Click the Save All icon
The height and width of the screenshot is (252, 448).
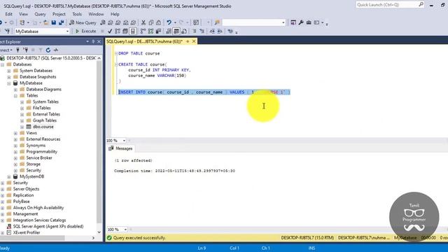click(61, 22)
